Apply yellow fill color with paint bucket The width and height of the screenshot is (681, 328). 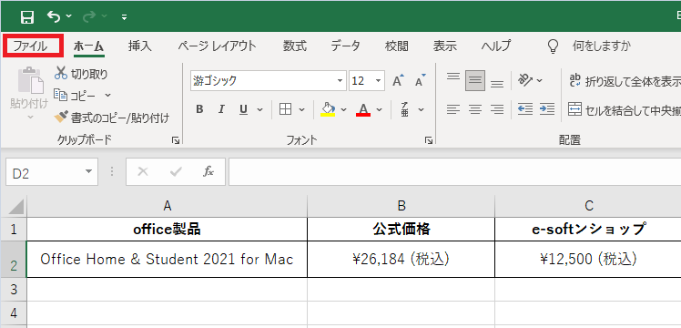point(328,109)
